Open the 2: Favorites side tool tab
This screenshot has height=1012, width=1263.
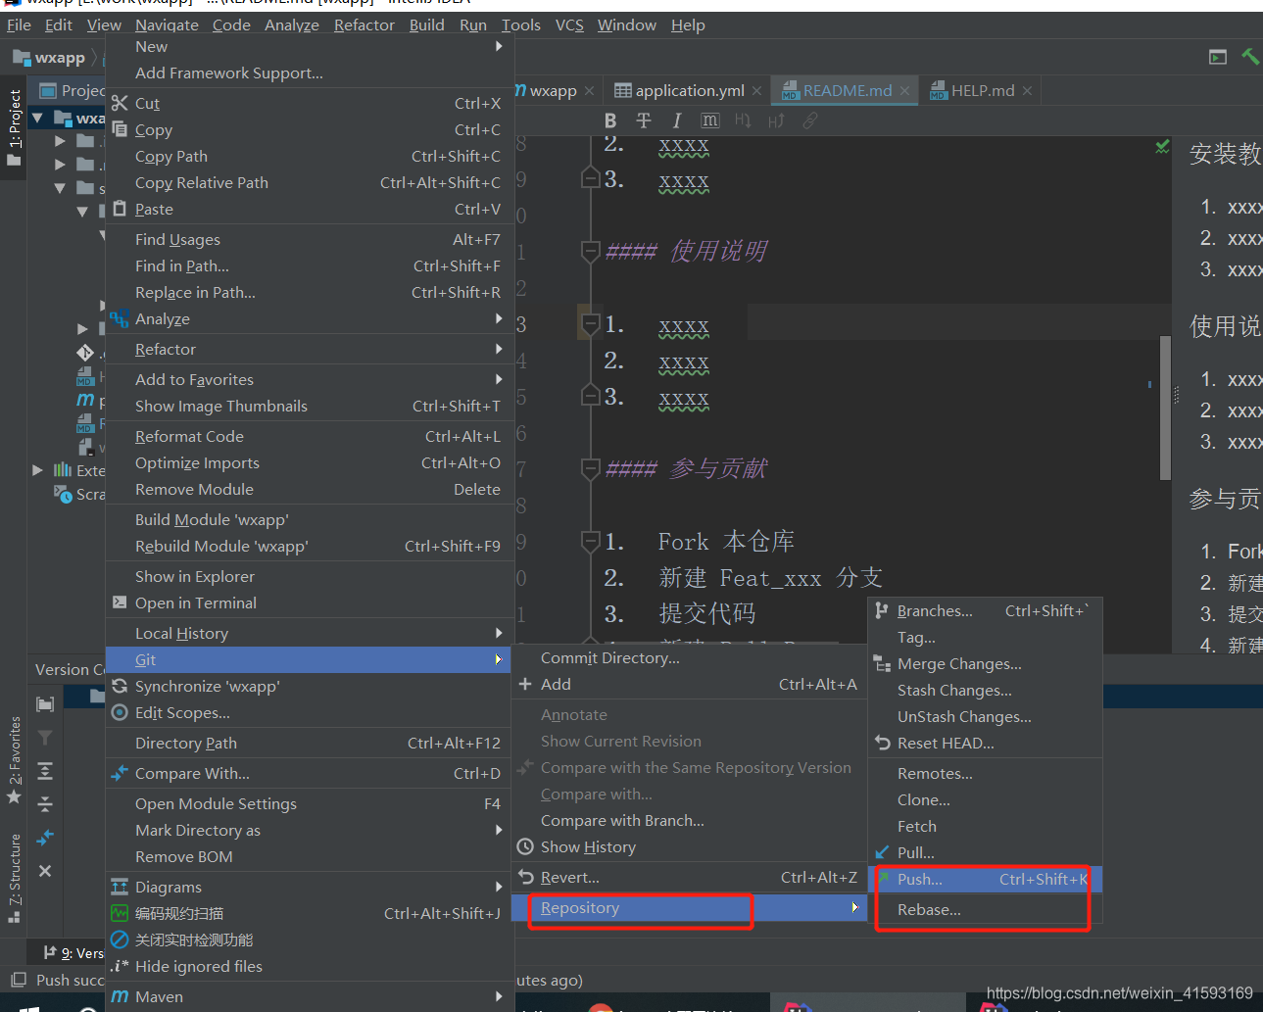pyautogui.click(x=14, y=761)
